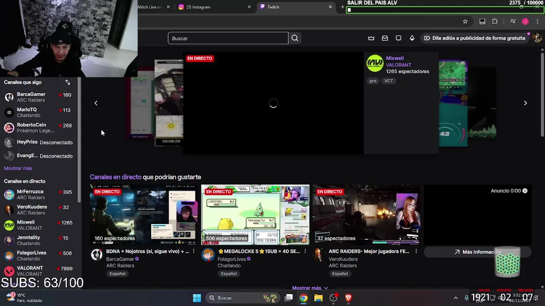Open options menu for VeroKuudere stream card
Screen dimensions: 545x306
pyautogui.click(x=416, y=251)
